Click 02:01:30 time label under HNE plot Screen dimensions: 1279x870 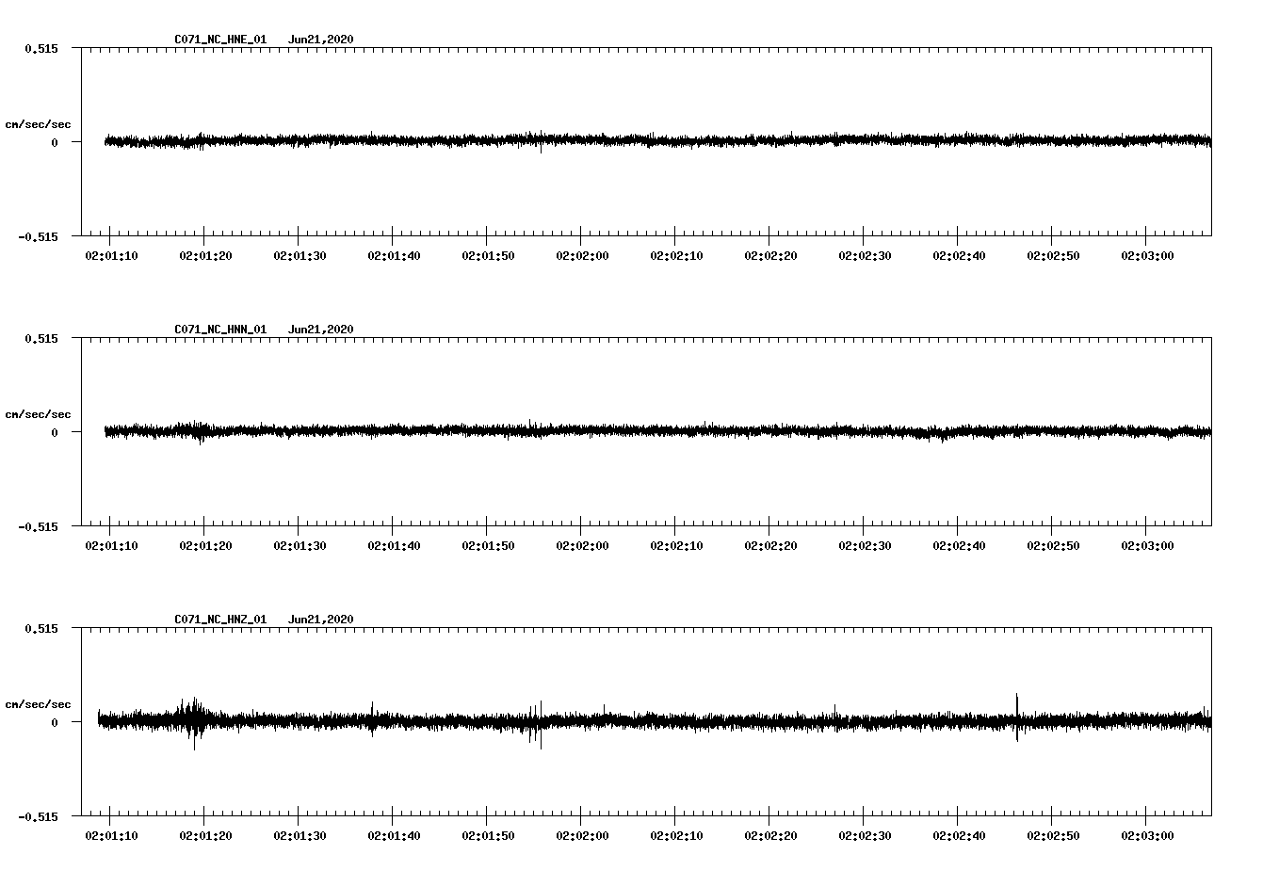tap(300, 256)
